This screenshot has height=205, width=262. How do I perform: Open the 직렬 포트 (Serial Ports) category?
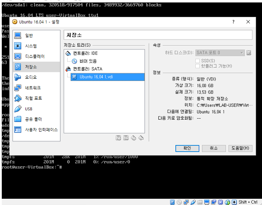tap(36, 98)
